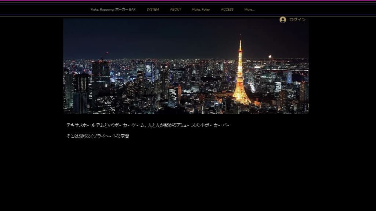This screenshot has height=211, width=376.
Task: Open the Fluke. Poker page
Action: coord(201,10)
